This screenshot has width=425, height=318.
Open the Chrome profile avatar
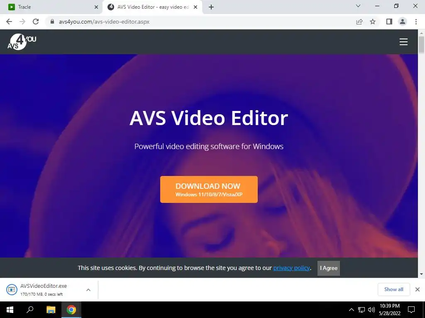pos(403,22)
